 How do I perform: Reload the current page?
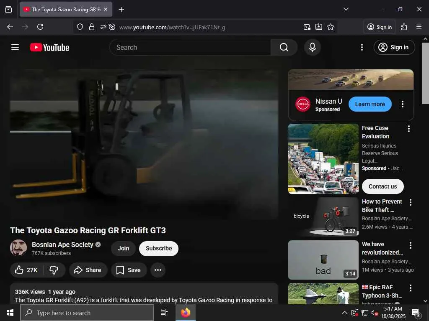(40, 27)
